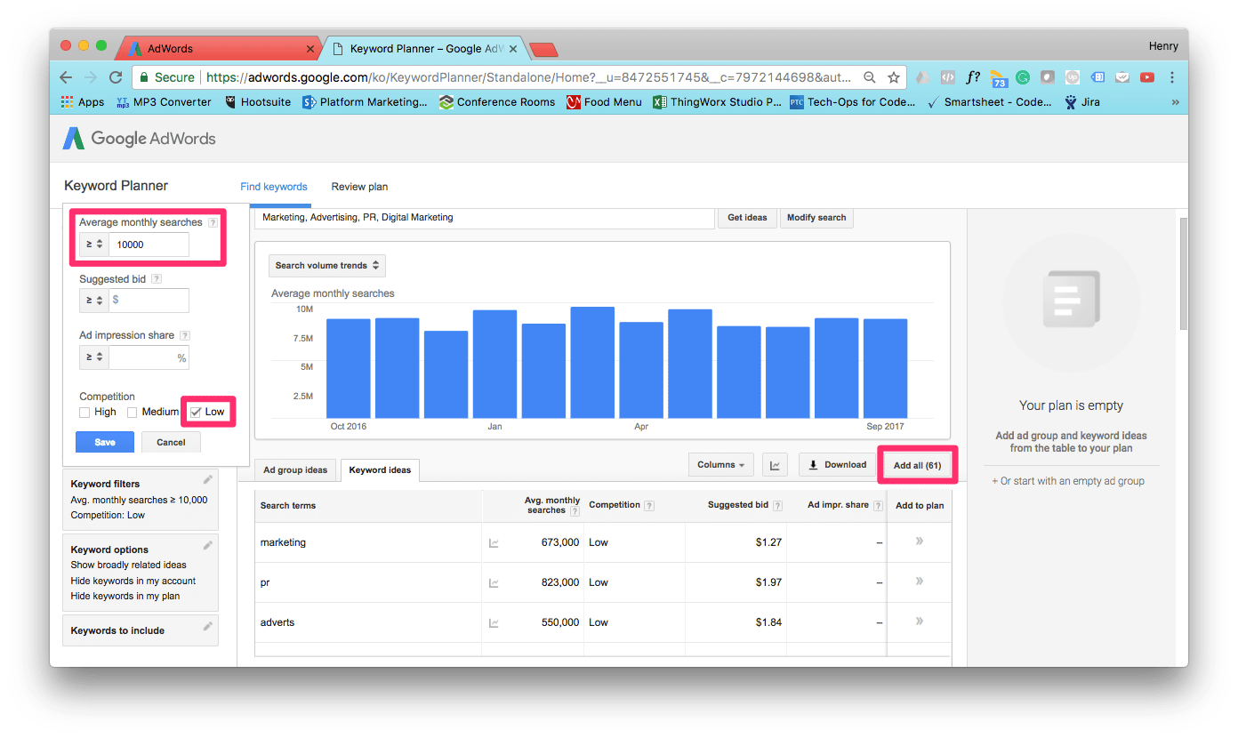Click the Modify search button

tap(816, 218)
